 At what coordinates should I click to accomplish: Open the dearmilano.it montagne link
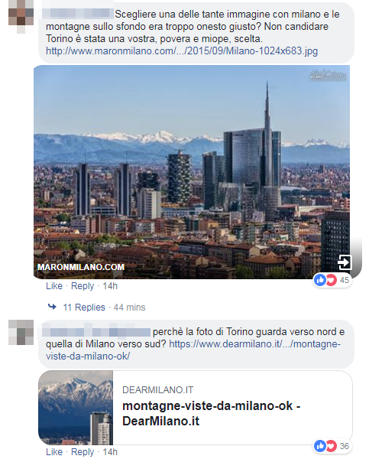click(193, 350)
